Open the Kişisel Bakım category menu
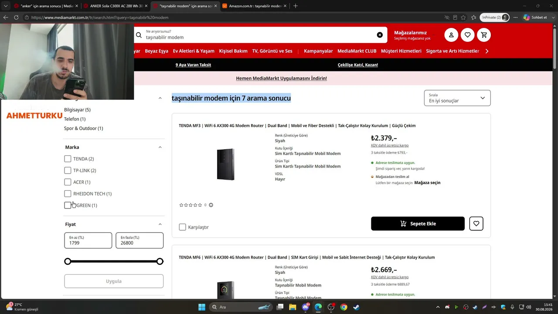Image resolution: width=558 pixels, height=314 pixels. coord(233,51)
